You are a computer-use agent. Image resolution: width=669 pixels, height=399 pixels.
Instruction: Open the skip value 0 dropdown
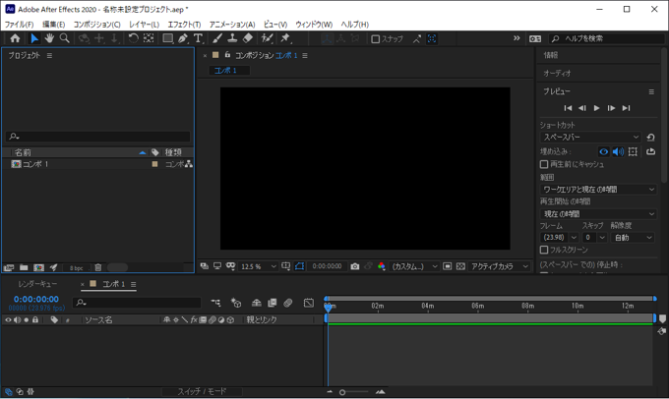click(594, 238)
